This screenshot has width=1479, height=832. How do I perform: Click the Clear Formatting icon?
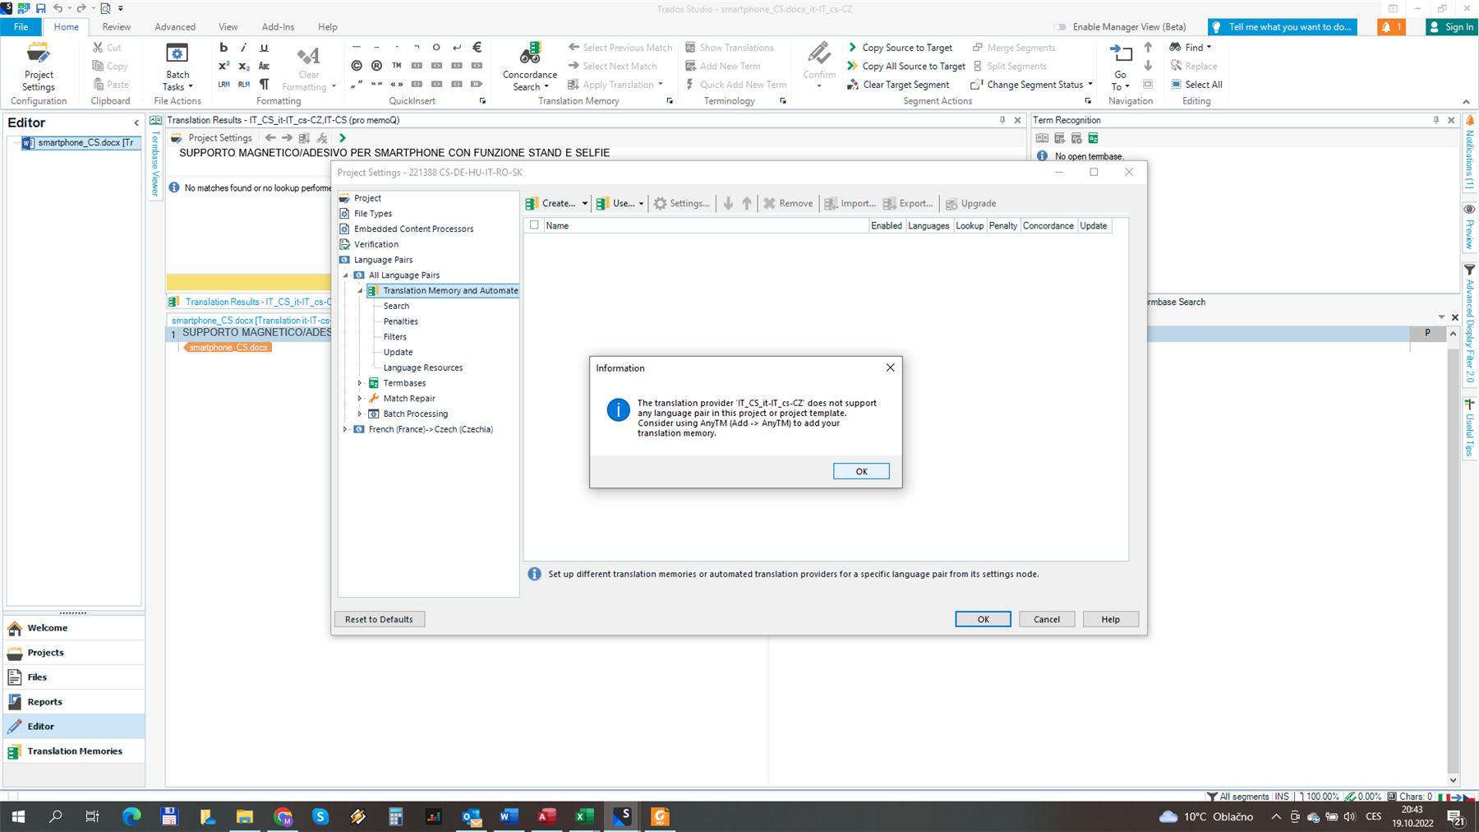click(308, 66)
